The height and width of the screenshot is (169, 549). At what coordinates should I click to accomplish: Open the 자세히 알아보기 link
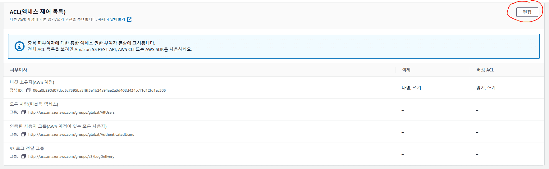(x=111, y=20)
